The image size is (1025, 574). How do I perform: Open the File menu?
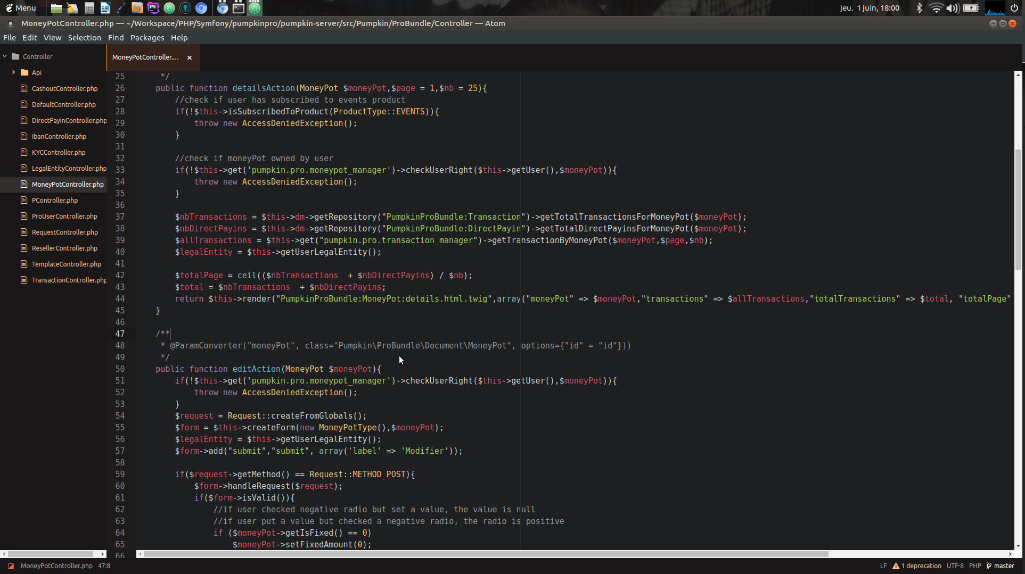point(10,38)
